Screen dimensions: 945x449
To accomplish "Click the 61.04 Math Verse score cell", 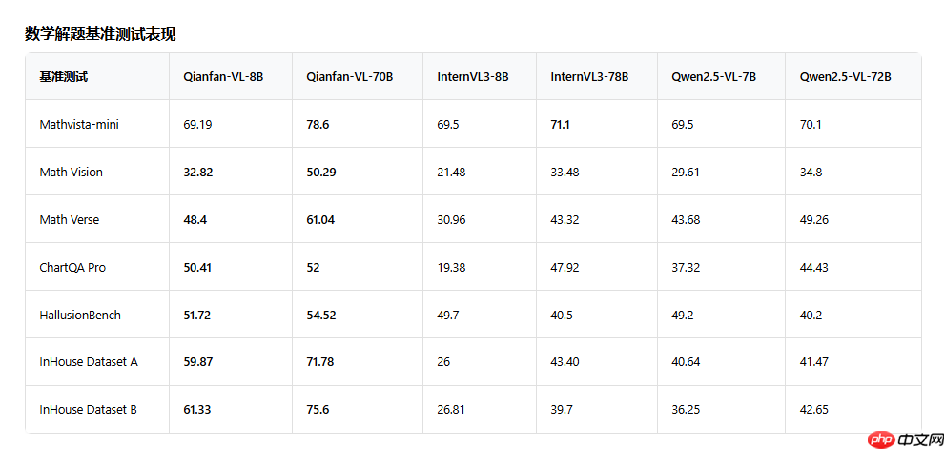I will (321, 219).
